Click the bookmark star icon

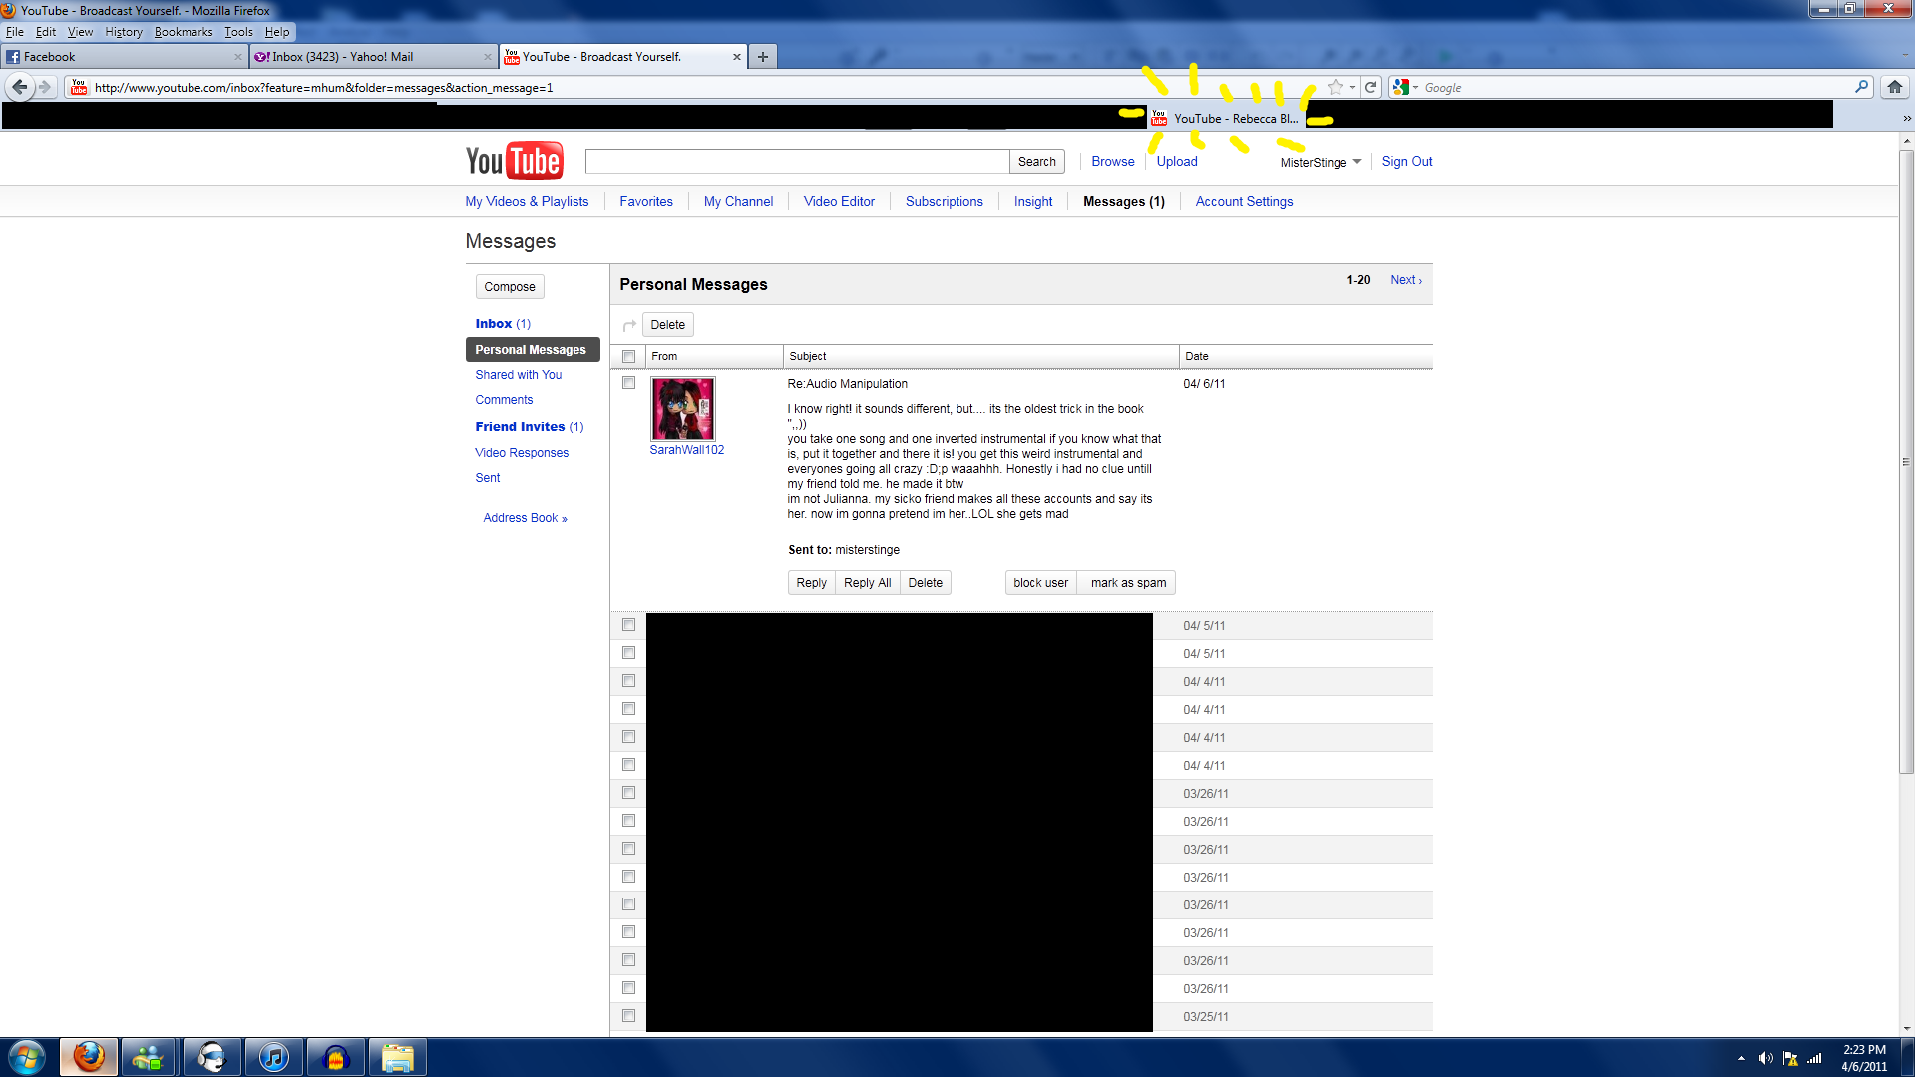1336,87
